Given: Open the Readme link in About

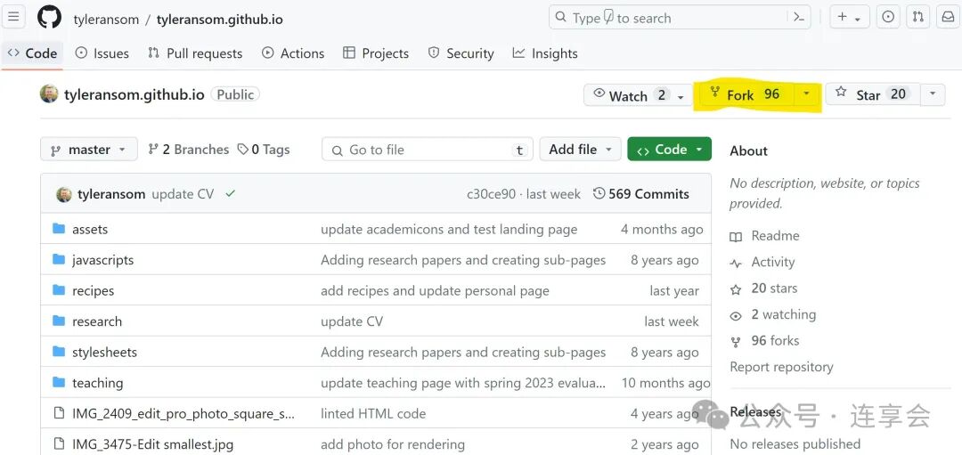Looking at the screenshot, I should point(764,235).
